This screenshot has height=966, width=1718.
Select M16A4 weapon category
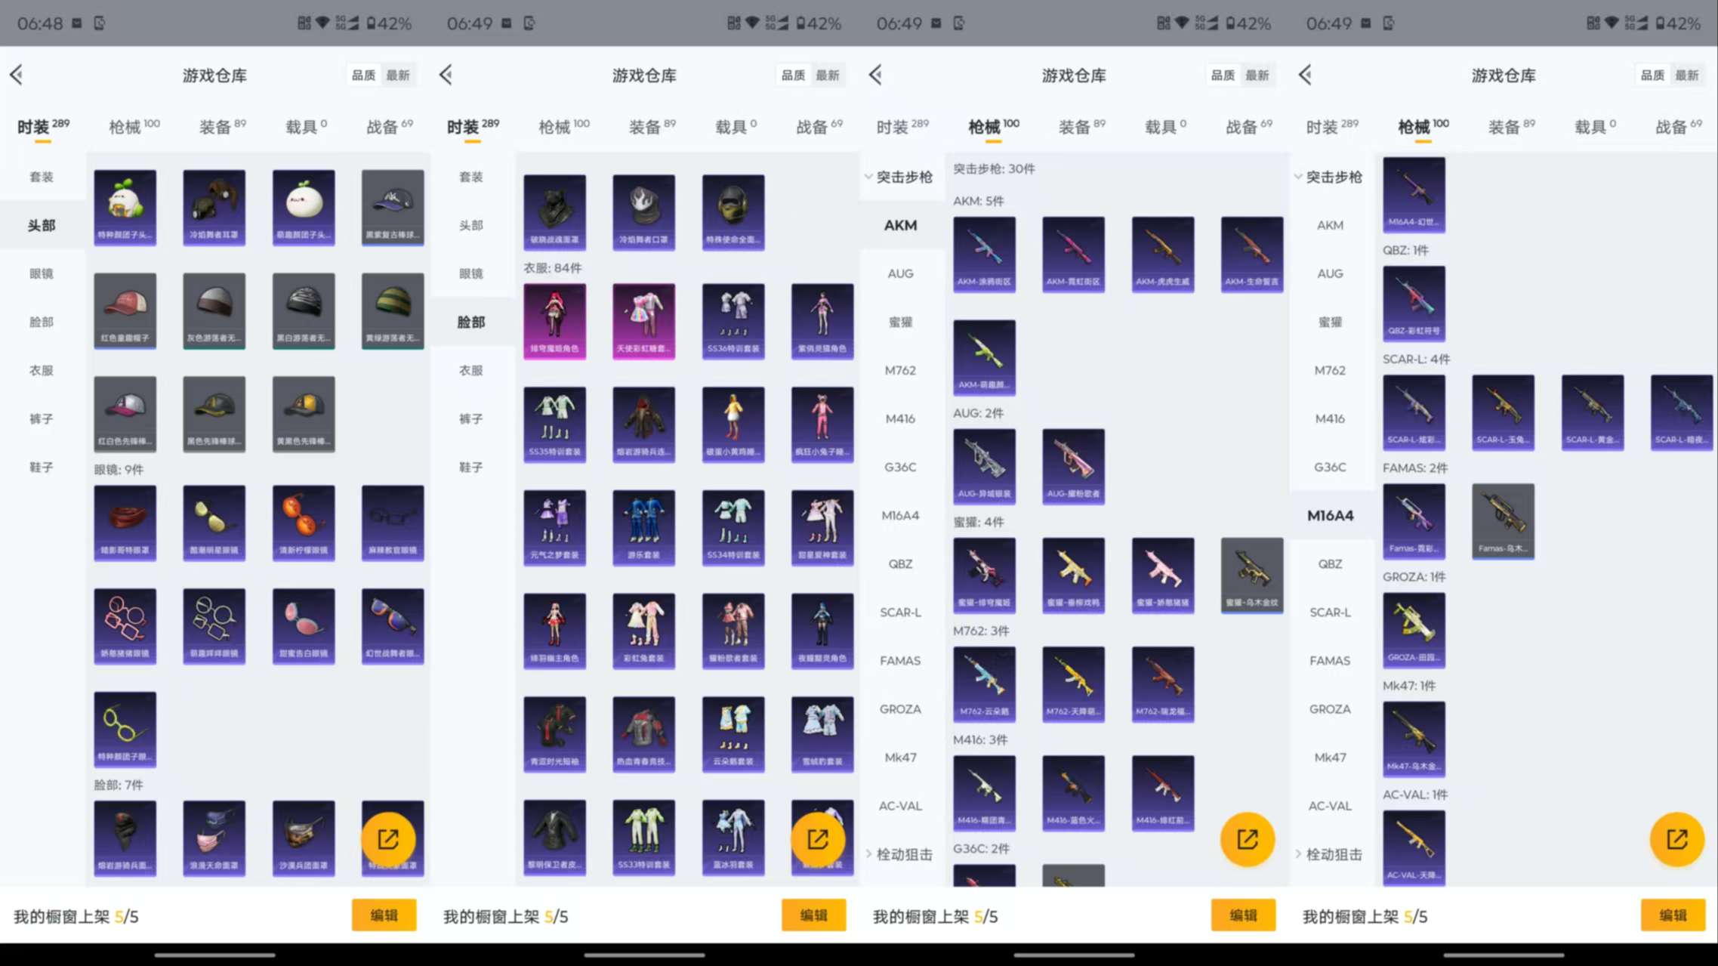[1331, 515]
